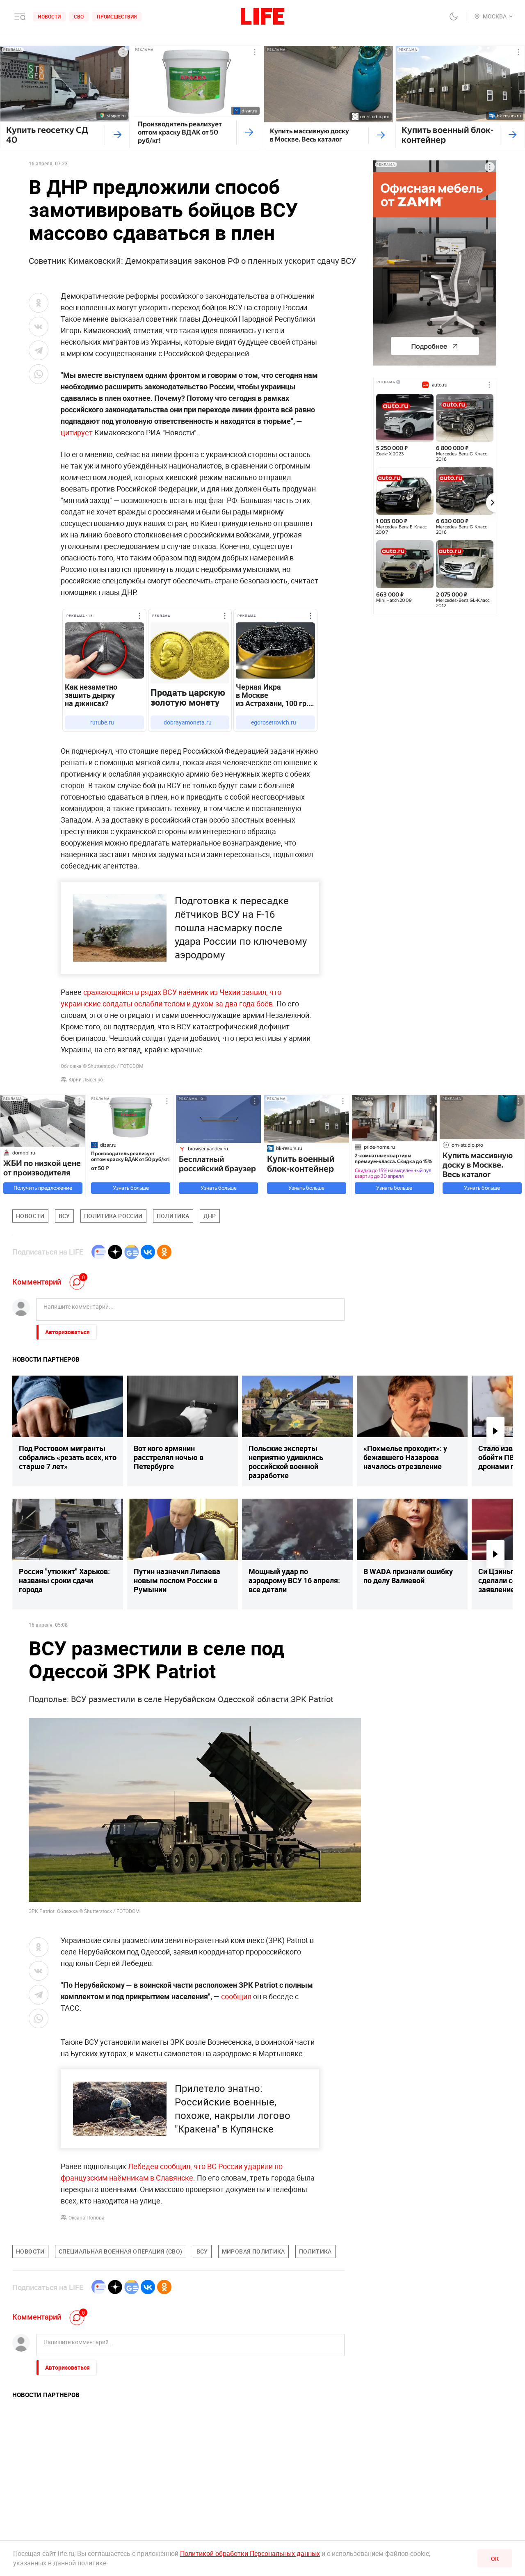This screenshot has width=525, height=2576.
Task: Click arrow on ВДАК paint ad
Action: coord(249,132)
